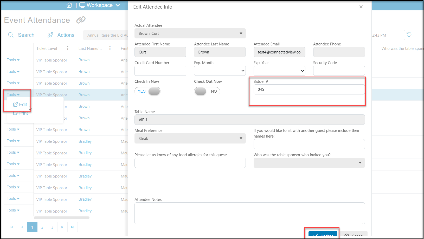Open Tools menu in the first Bradley row
Screen dimensions: 424x239
[13, 141]
